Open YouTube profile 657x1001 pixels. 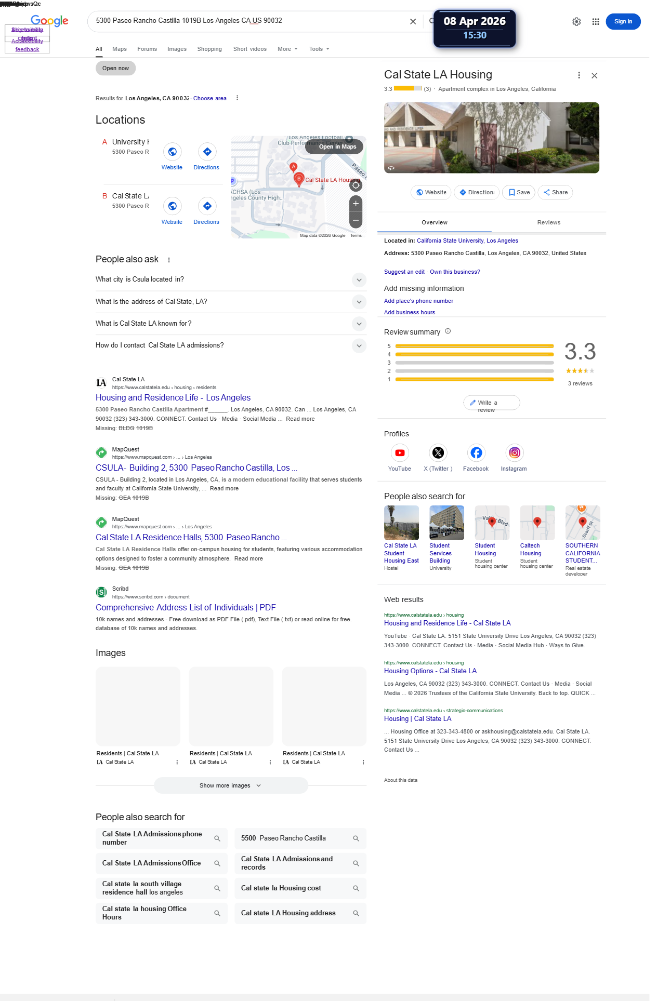coord(400,453)
